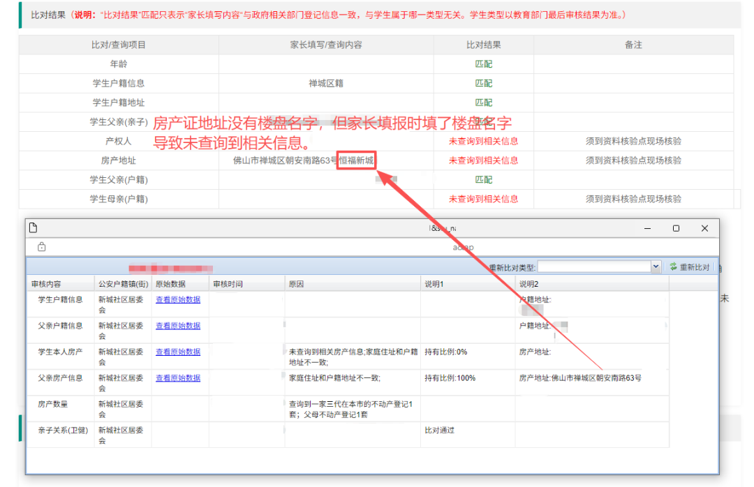Click the 公安户籍镇(街) column header
Viewport: 754px width, 487px height.
(x=123, y=284)
